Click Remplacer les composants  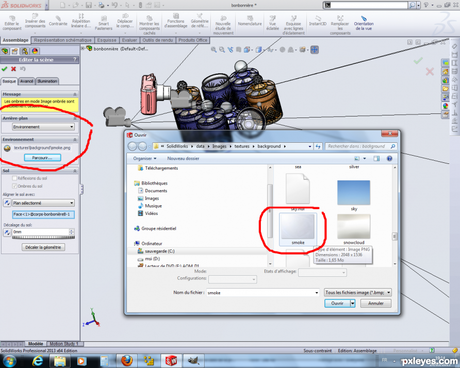(x=340, y=25)
